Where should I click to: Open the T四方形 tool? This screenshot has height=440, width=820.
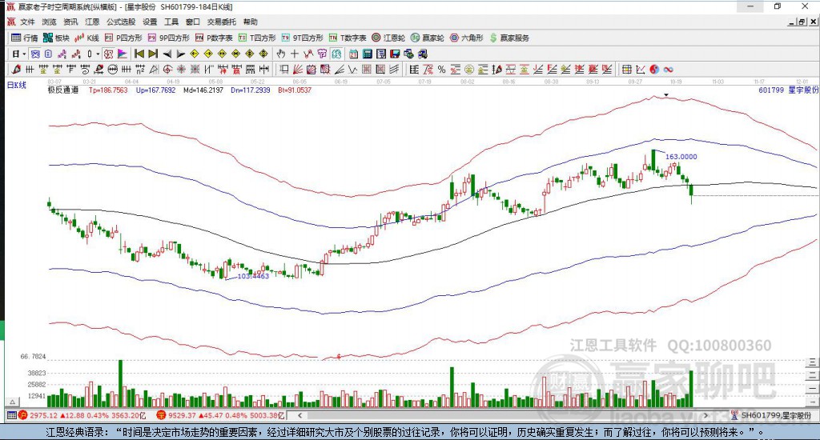tap(257, 38)
